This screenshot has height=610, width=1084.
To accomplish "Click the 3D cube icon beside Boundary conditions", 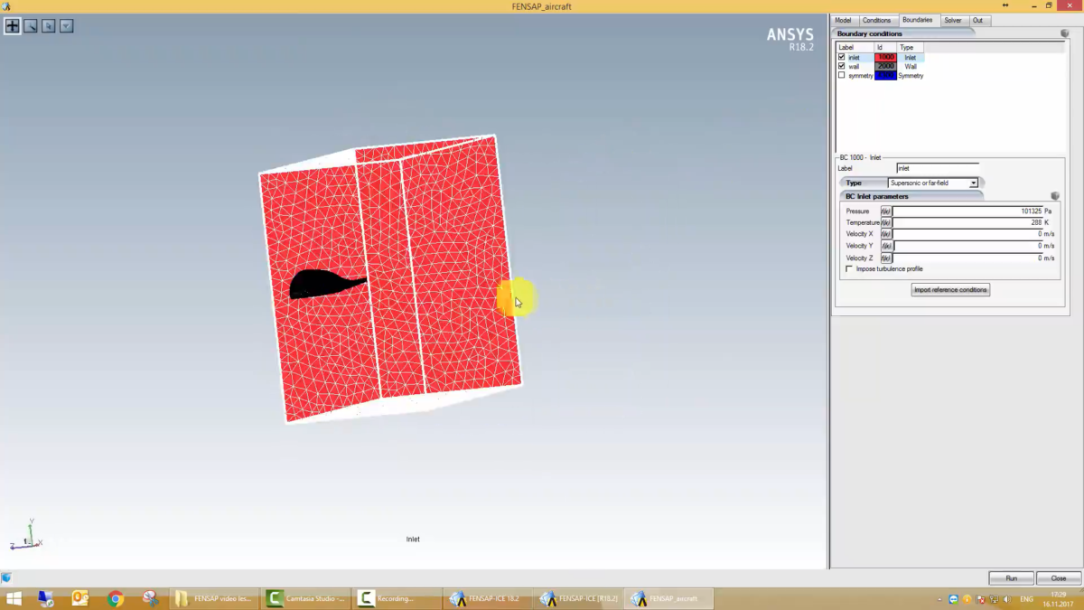I will [x=1065, y=33].
